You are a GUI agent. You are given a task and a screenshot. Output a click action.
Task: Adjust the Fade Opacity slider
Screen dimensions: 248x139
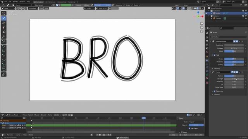[x=234, y=64]
